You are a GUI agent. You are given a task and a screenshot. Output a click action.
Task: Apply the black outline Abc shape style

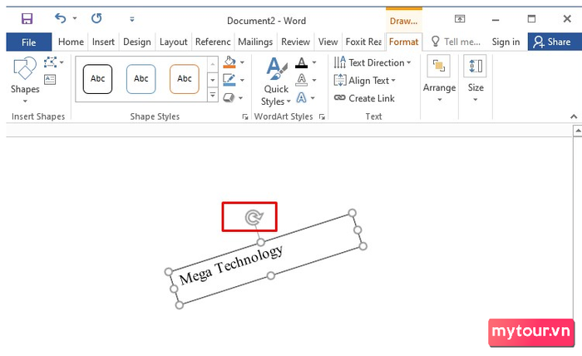(x=97, y=79)
